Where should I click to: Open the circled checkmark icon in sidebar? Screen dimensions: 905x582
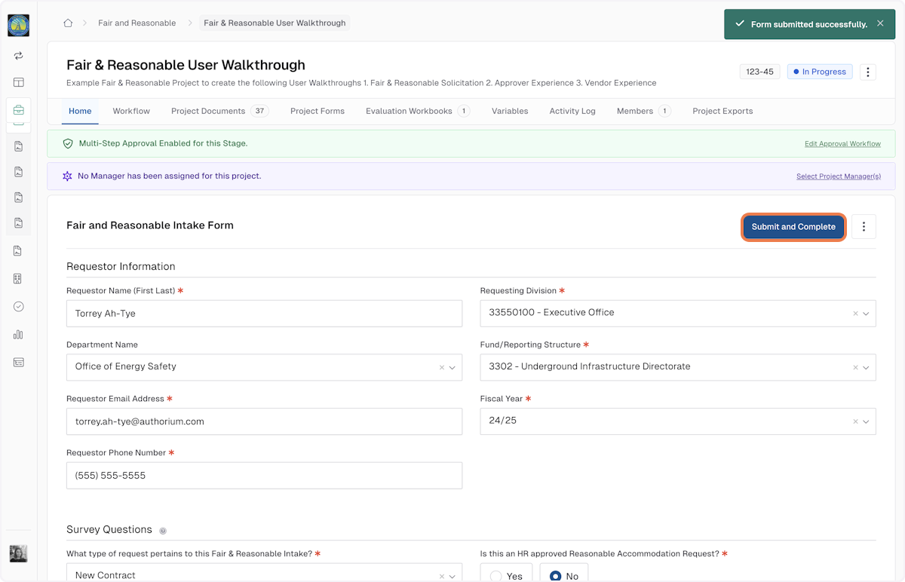pos(18,307)
